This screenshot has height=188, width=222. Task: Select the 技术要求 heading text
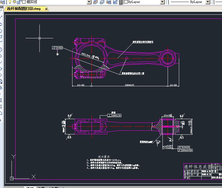click(x=104, y=157)
